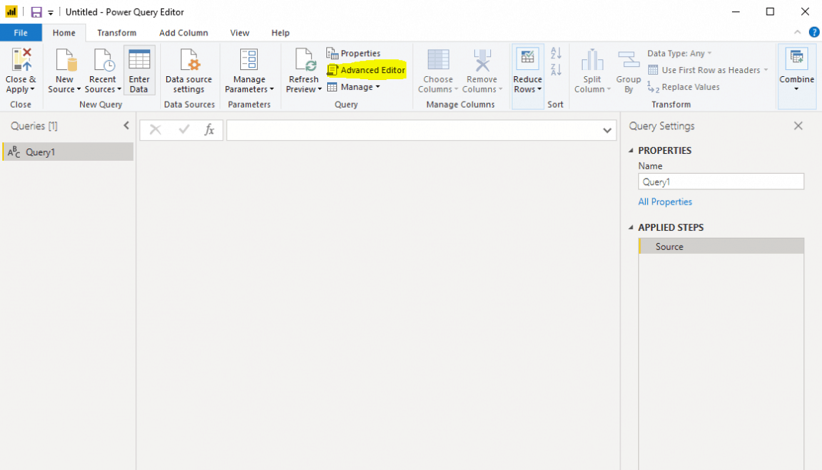This screenshot has height=470, width=822.
Task: Sort values ascending with A-Z icon
Action: 556,53
